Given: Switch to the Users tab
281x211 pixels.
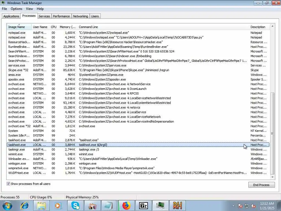Looking at the screenshot, I should click(95, 16).
